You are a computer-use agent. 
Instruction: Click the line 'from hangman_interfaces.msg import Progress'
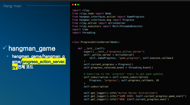point(103,20)
